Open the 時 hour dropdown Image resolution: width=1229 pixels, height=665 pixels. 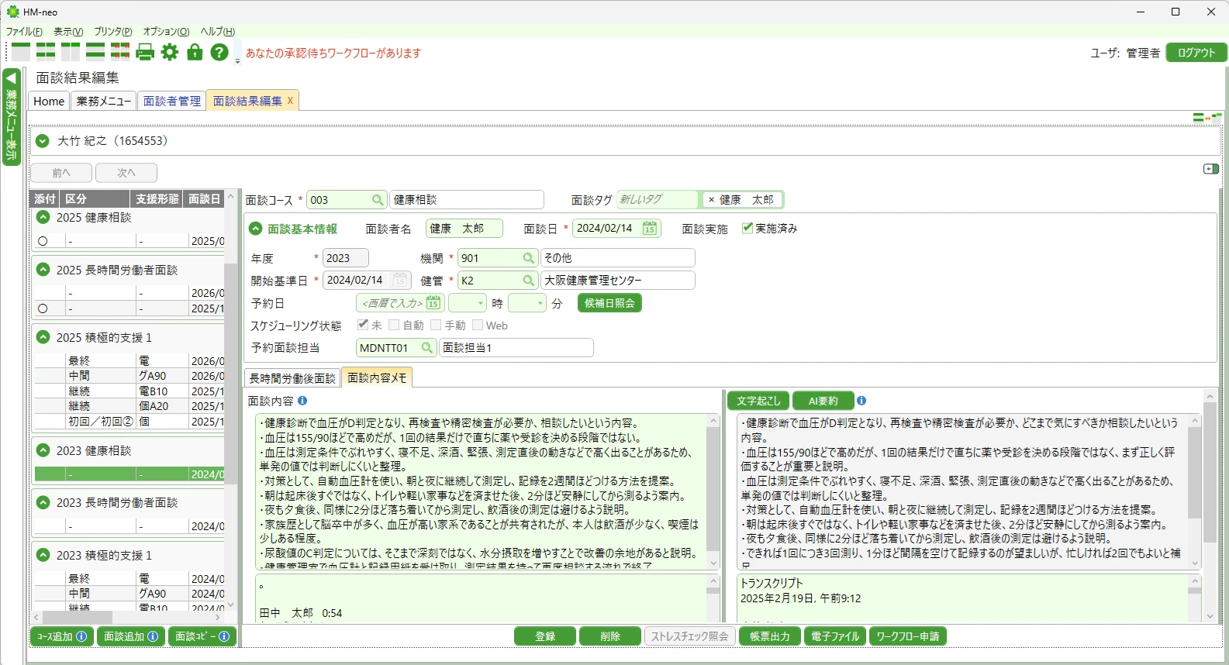(481, 303)
